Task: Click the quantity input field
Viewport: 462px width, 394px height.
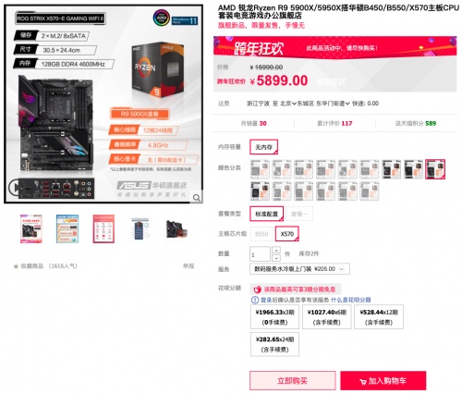Action: pyautogui.click(x=260, y=254)
